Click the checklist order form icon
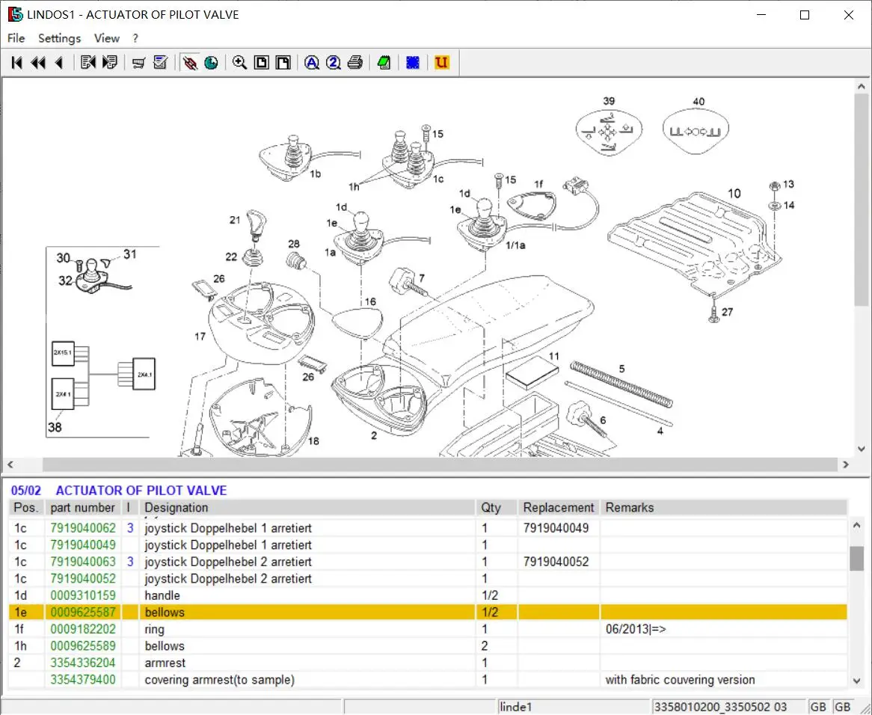The height and width of the screenshot is (715, 872). point(160,63)
